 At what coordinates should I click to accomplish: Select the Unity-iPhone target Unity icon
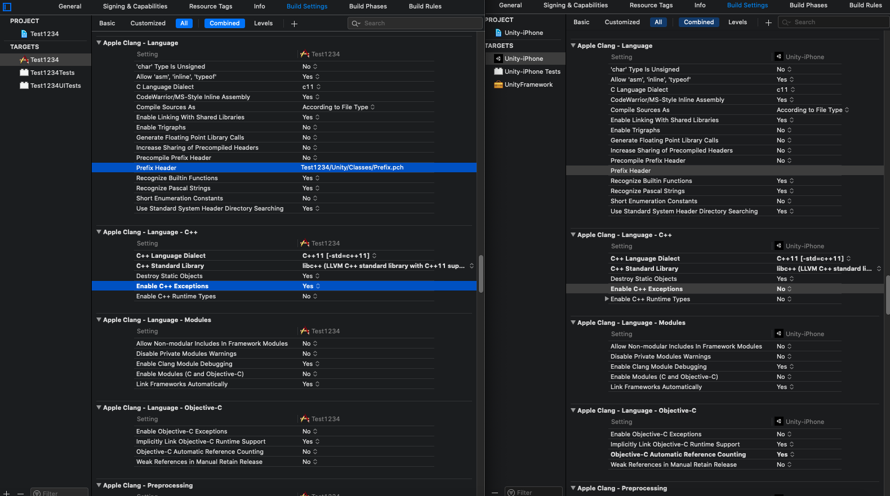[x=499, y=59]
